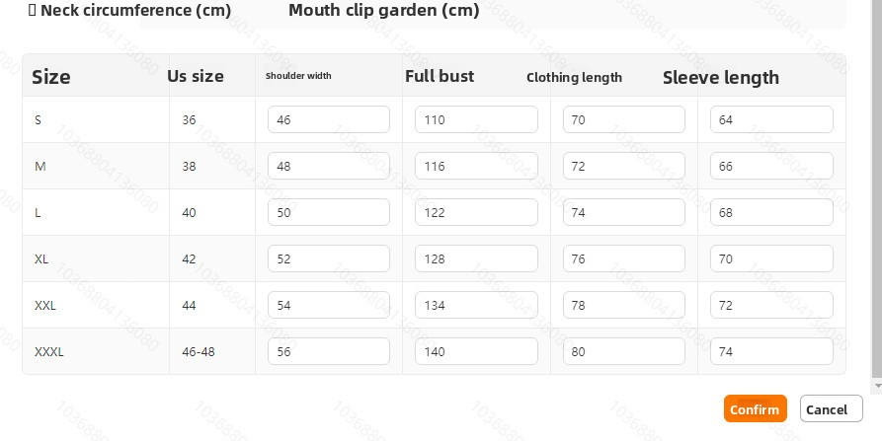Select full bust field showing 128

tap(476, 258)
